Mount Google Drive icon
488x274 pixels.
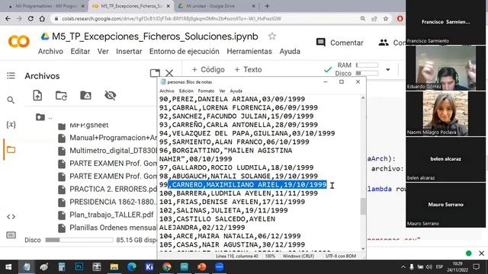(85, 95)
